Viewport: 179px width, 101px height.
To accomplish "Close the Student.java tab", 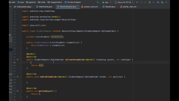I will point(117,7).
